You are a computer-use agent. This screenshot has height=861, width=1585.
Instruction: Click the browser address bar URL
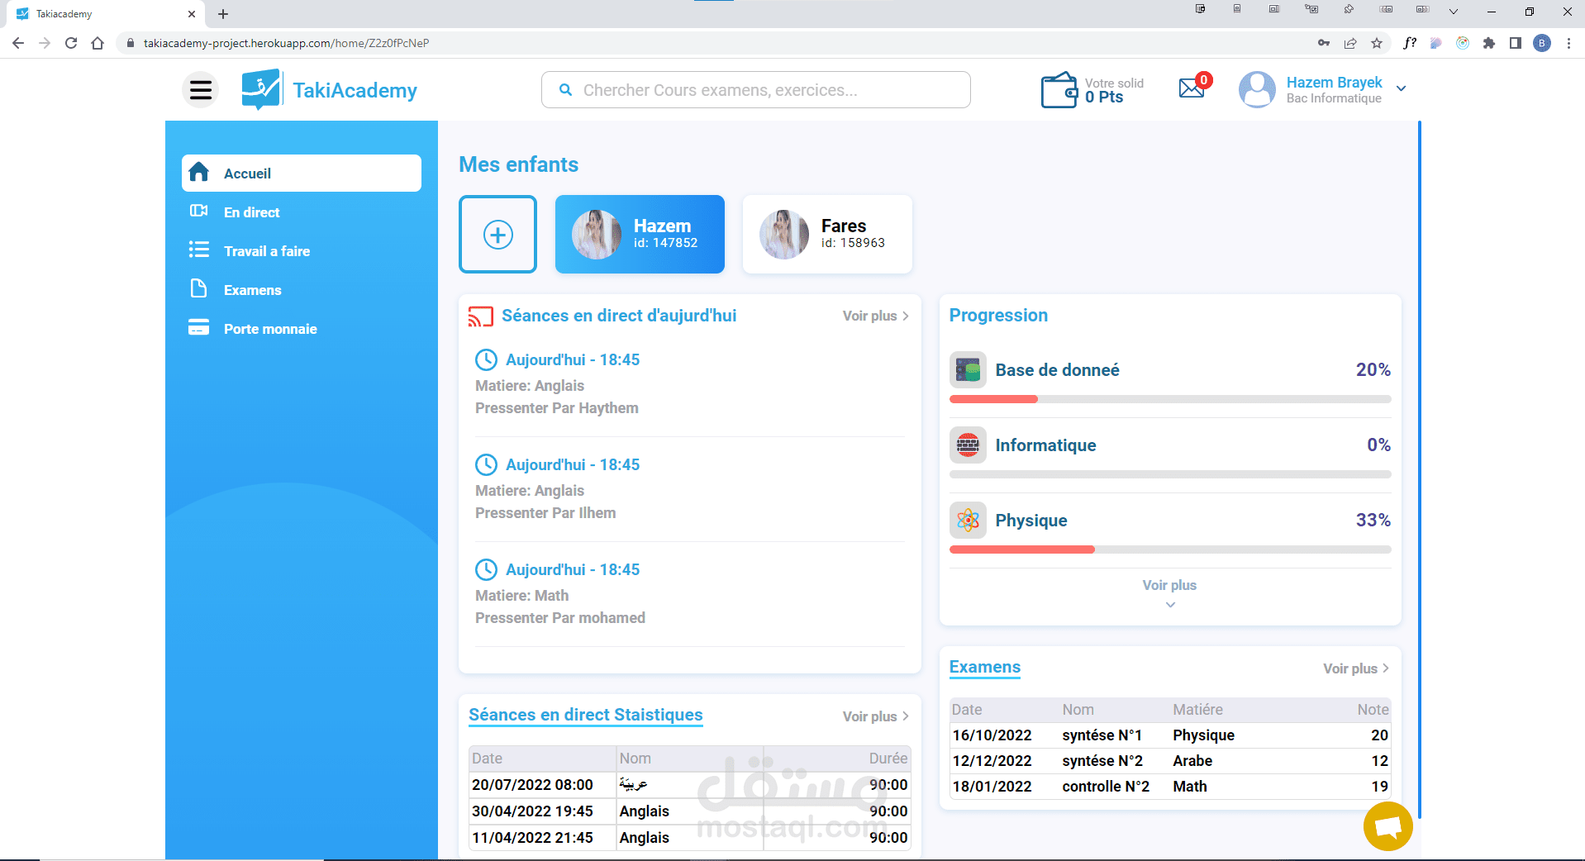pyautogui.click(x=286, y=43)
